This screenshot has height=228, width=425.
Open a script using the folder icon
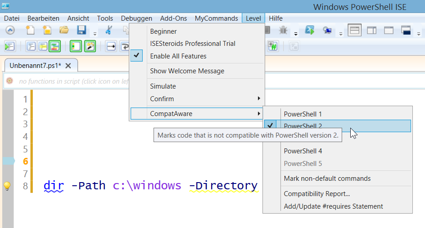[64, 31]
